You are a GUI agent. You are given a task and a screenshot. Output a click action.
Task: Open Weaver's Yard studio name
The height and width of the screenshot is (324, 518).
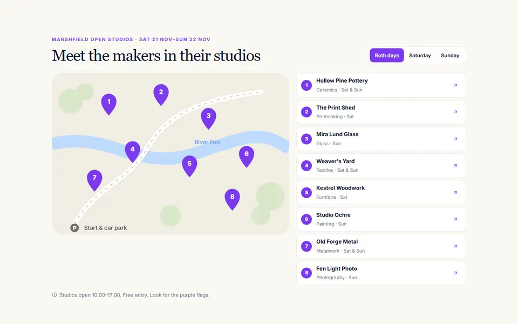[335, 161]
